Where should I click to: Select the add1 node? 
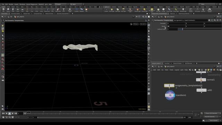pyautogui.click(x=202, y=90)
